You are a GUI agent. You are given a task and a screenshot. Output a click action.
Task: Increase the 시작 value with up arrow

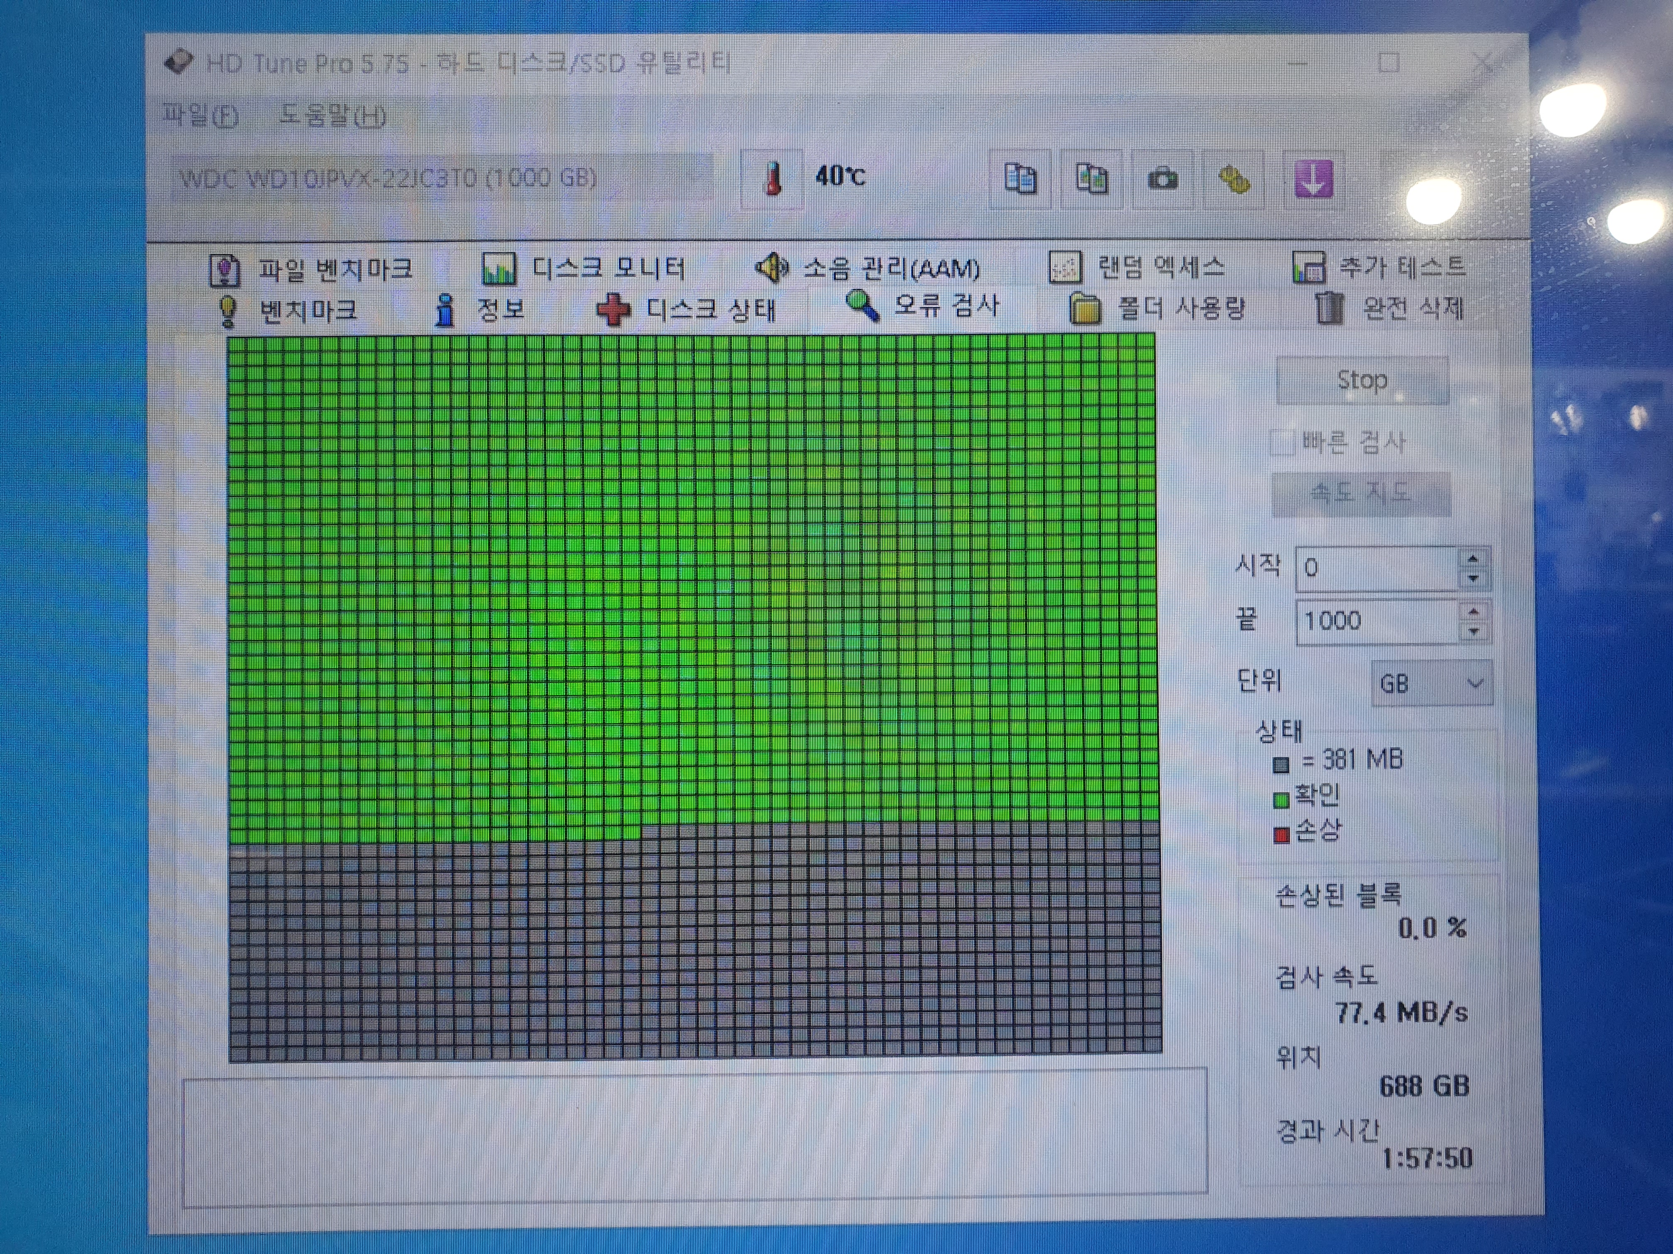1473,559
